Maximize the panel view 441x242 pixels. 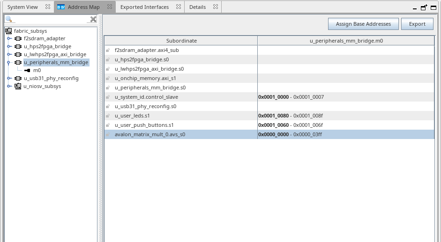pos(434,7)
